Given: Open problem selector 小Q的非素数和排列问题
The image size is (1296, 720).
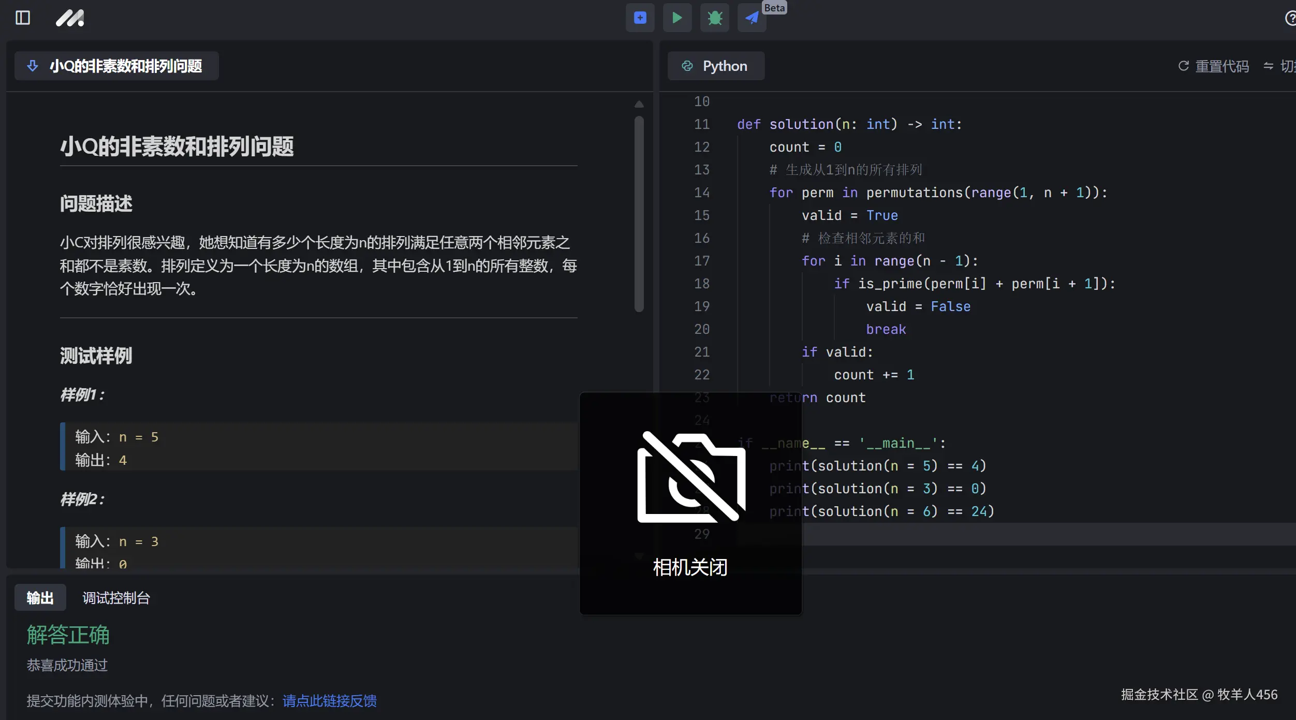Looking at the screenshot, I should click(x=126, y=66).
